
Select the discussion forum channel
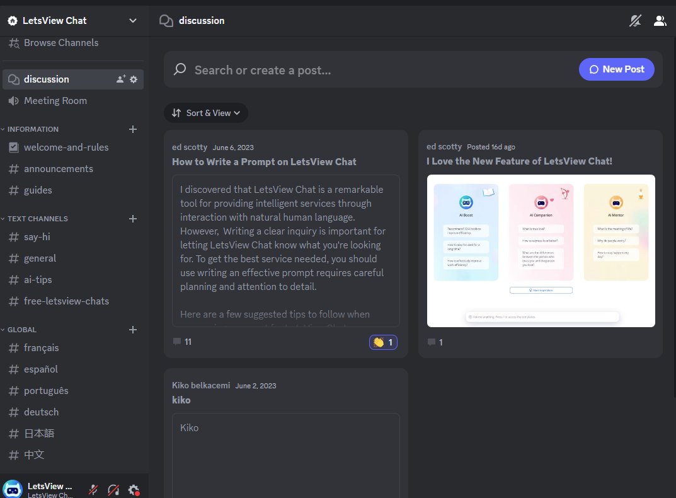click(73, 79)
